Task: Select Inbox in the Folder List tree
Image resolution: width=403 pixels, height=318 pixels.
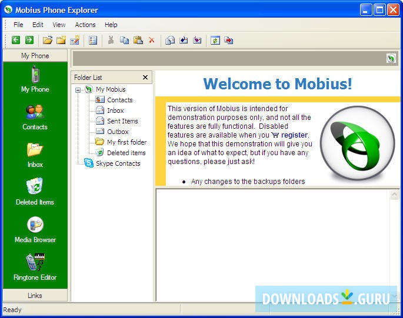Action: pos(115,111)
